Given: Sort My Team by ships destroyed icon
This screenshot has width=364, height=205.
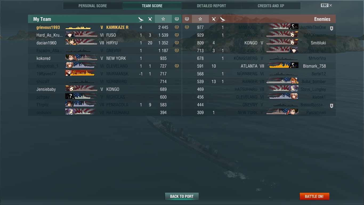Looking at the screenshot, I should coord(141,19).
